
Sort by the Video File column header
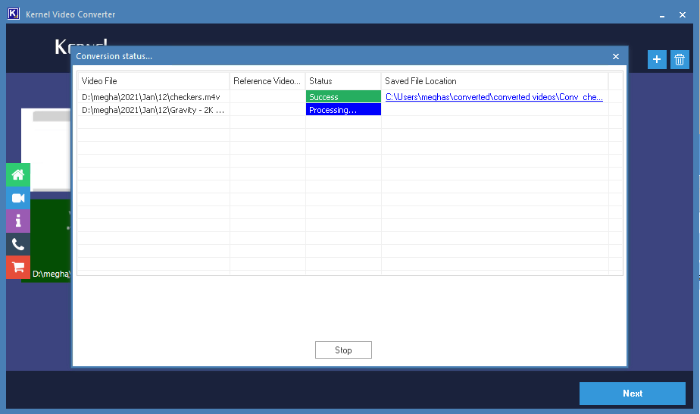tap(154, 81)
